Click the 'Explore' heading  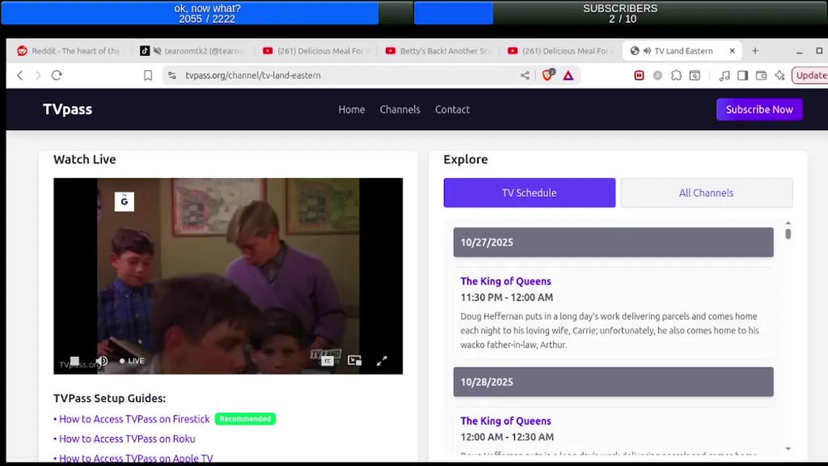tap(466, 159)
